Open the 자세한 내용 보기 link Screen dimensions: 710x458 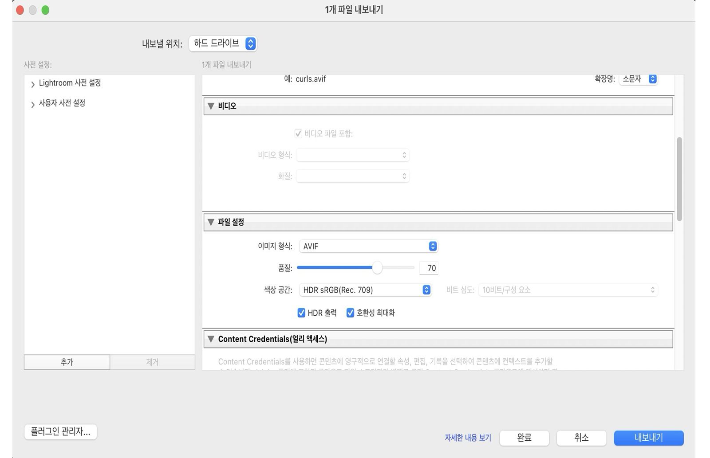tap(468, 438)
